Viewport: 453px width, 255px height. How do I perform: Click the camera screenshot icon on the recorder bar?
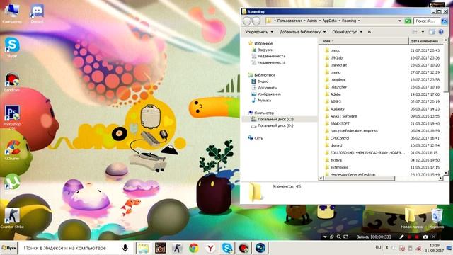point(425,237)
